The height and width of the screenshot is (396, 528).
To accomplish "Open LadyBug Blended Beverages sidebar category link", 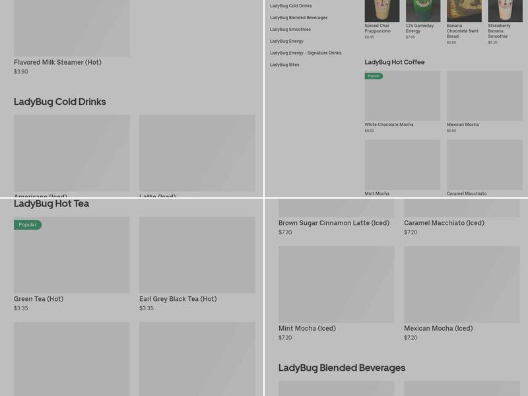I will click(x=298, y=18).
